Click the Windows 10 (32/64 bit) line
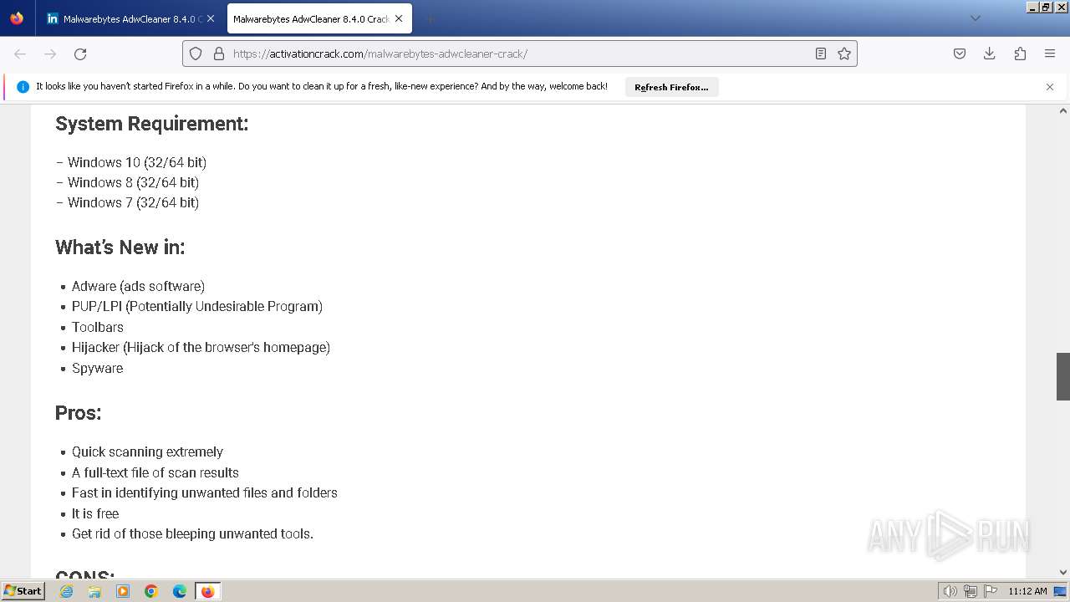The image size is (1070, 602). coord(131,162)
